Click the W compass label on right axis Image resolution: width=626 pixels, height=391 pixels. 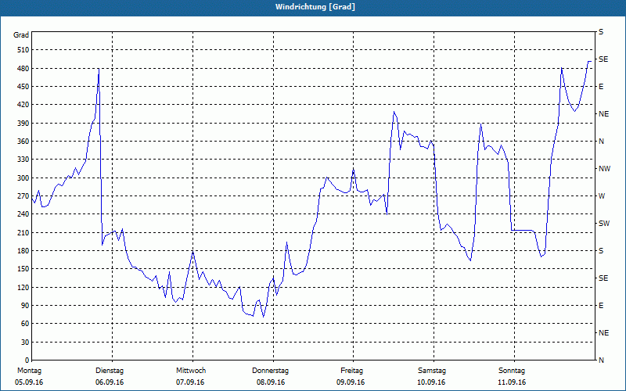tap(602, 196)
